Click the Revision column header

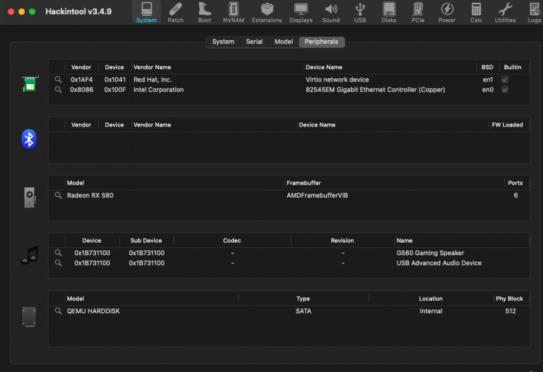coord(342,241)
